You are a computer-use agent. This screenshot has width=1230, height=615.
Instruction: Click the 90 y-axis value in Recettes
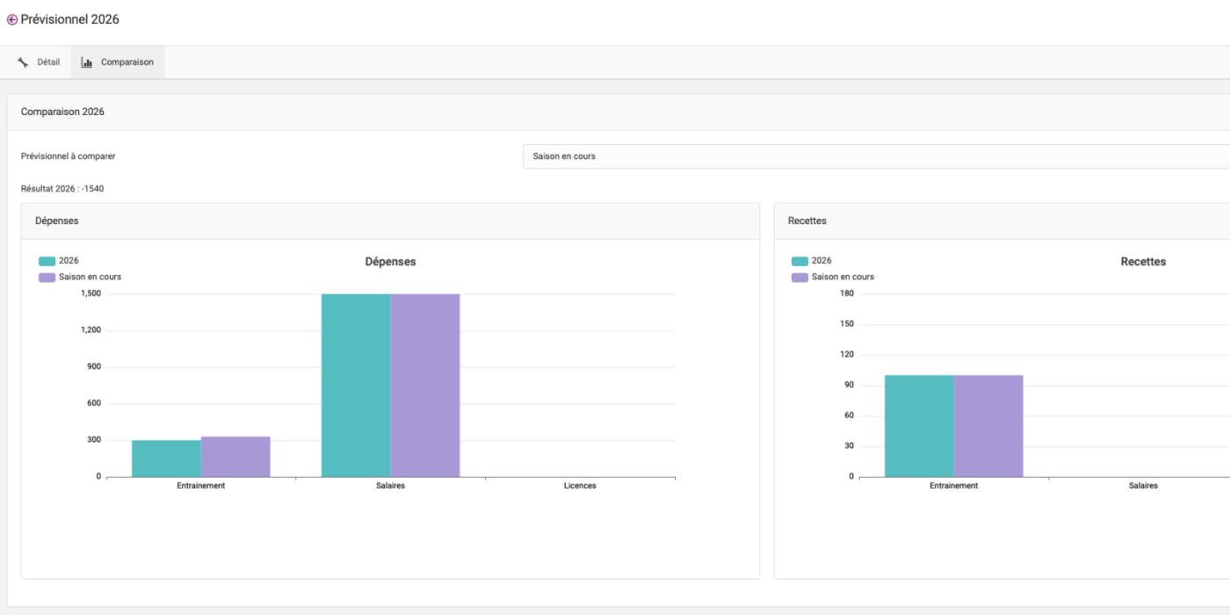tap(849, 386)
